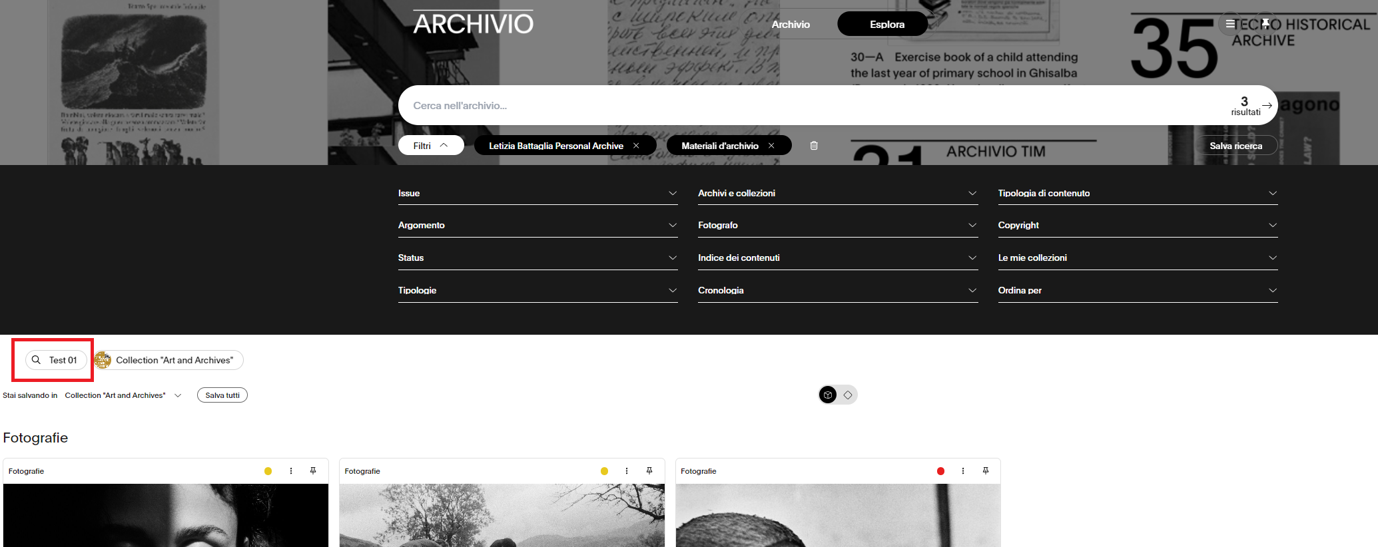Open the hamburger menu icon

[1229, 24]
